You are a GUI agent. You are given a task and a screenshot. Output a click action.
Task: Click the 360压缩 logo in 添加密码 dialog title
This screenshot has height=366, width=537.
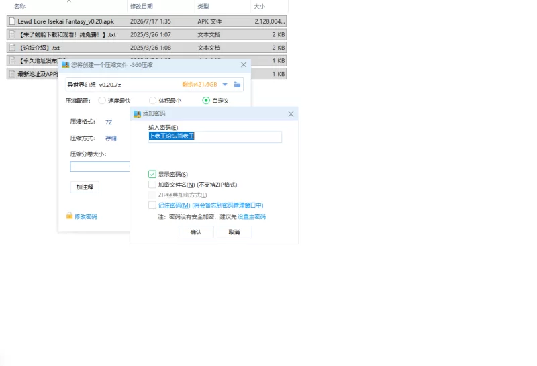137,113
